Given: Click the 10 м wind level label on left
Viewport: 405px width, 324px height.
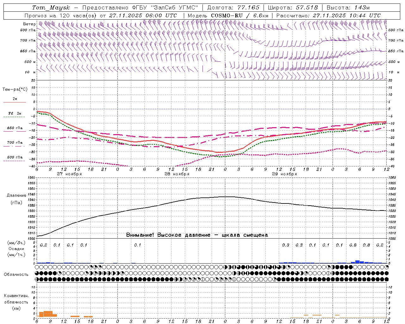Looking at the screenshot, I should click(x=30, y=72).
